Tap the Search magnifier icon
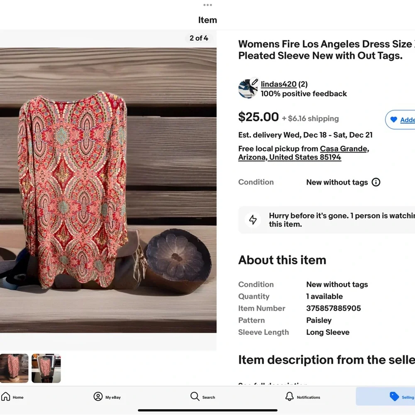The image size is (415, 415). [195, 397]
